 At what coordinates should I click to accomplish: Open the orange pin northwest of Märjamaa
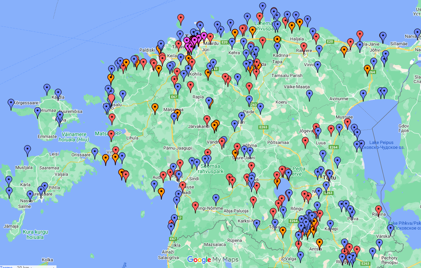(155, 108)
